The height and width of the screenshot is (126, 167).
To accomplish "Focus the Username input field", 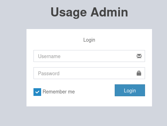I will [89, 56].
